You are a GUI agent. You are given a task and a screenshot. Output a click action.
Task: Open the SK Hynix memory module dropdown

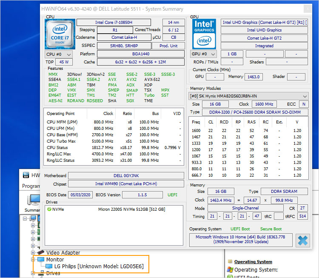(x=248, y=96)
